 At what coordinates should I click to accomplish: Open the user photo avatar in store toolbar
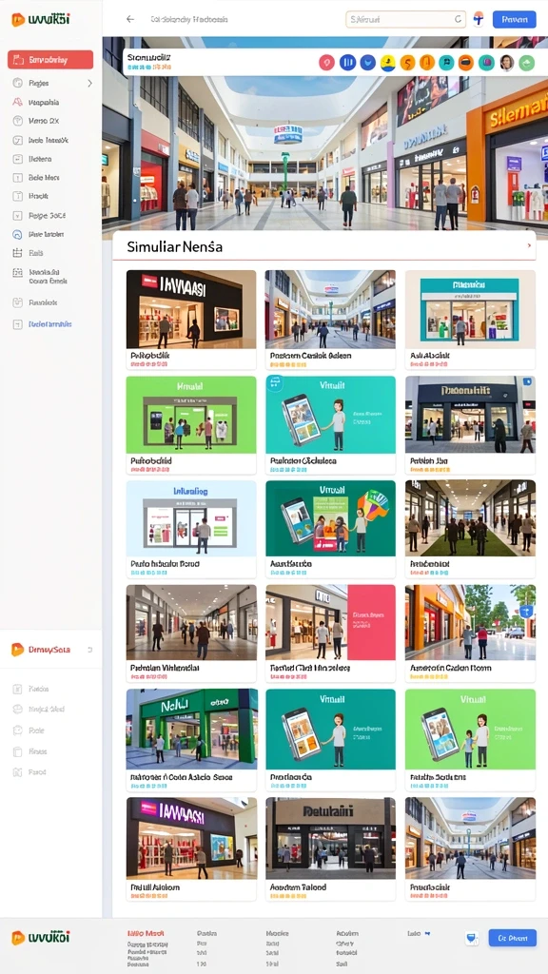[507, 62]
